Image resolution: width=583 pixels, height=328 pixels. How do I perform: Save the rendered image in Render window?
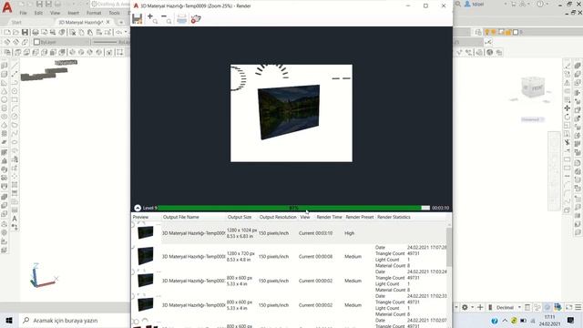[x=138, y=19]
